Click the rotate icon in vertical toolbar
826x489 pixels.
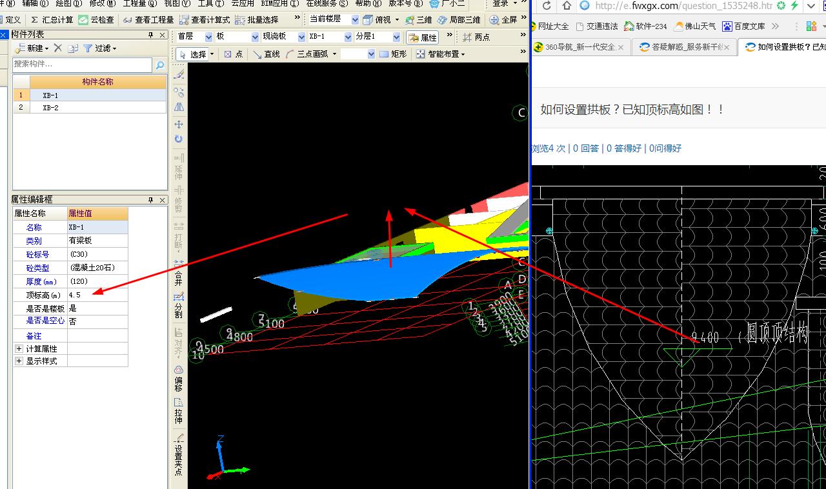pyautogui.click(x=179, y=139)
